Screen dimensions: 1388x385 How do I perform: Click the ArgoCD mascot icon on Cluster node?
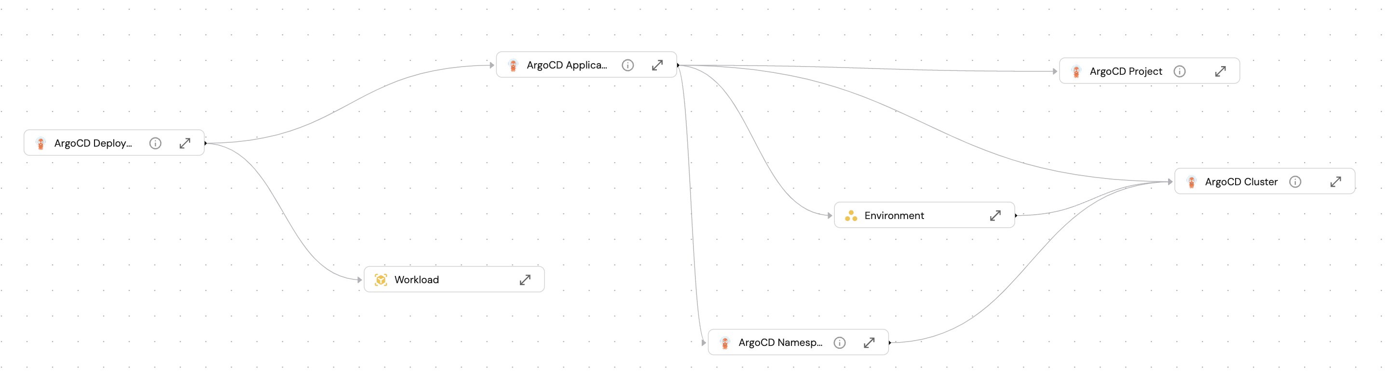pyautogui.click(x=1191, y=182)
